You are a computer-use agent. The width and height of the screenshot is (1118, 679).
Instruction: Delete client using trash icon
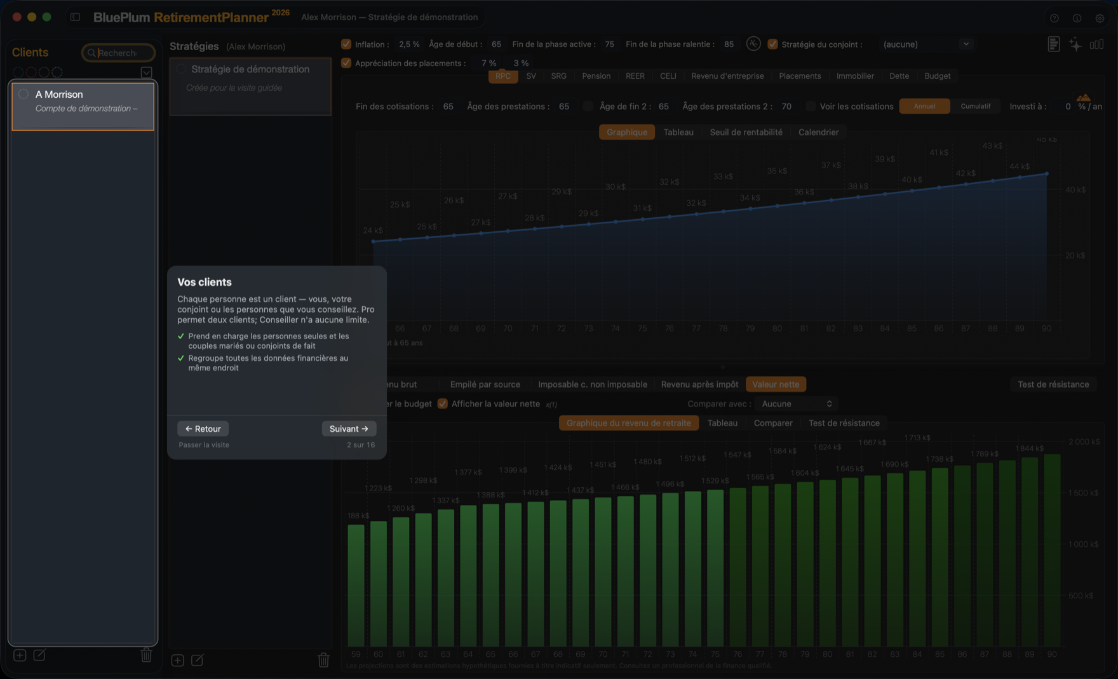click(x=146, y=655)
